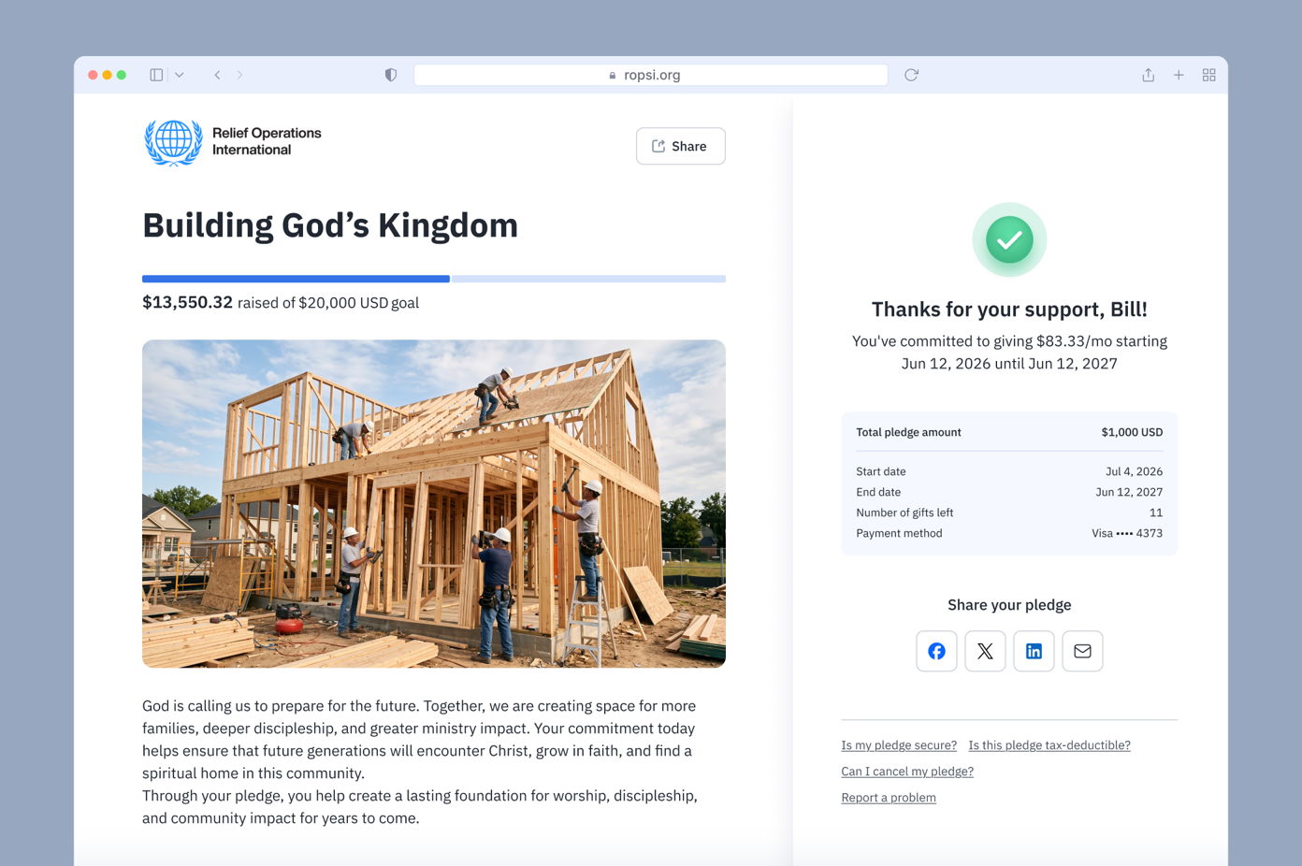
Task: Click the lock icon in address bar
Action: pos(613,75)
